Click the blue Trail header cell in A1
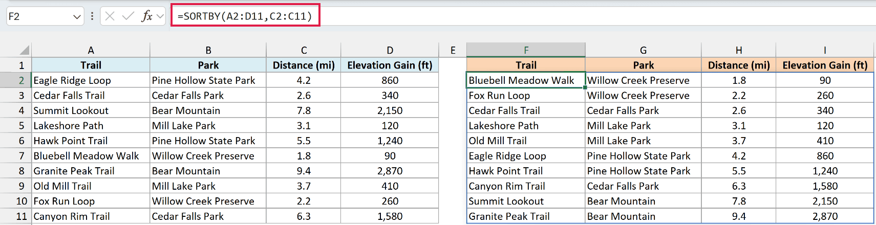 (91, 65)
